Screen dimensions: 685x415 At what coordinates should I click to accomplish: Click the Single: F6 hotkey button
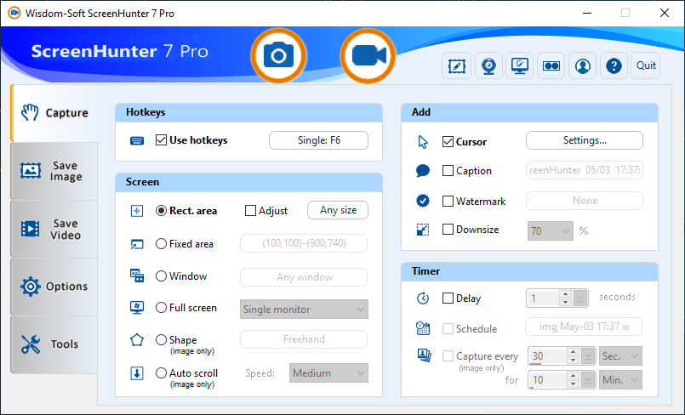click(318, 140)
